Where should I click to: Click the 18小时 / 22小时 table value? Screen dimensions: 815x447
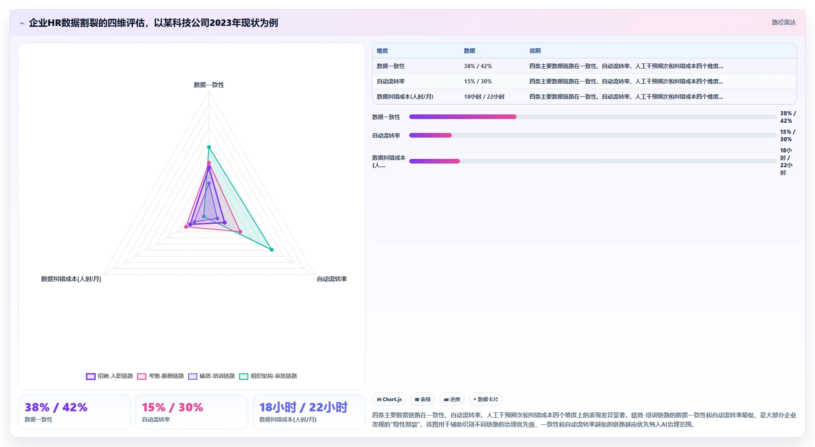coord(484,97)
